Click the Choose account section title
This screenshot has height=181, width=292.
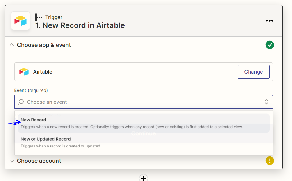39,161
